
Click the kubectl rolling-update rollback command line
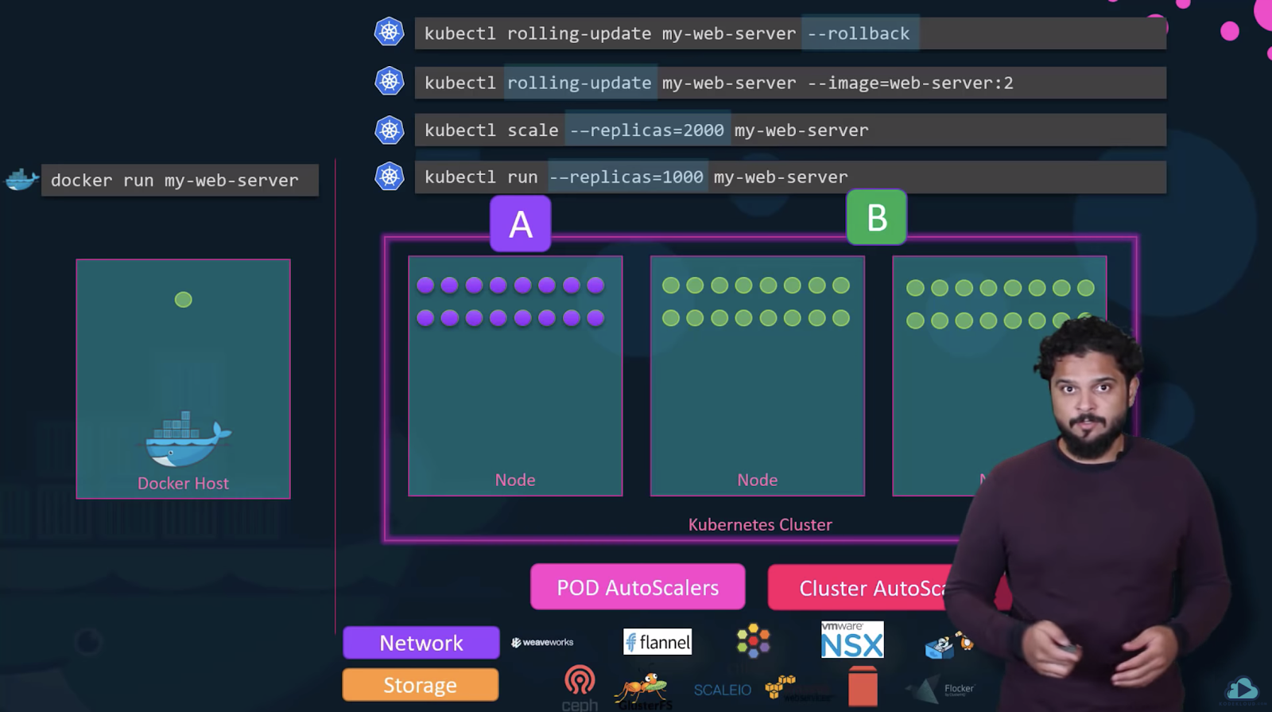(x=790, y=33)
